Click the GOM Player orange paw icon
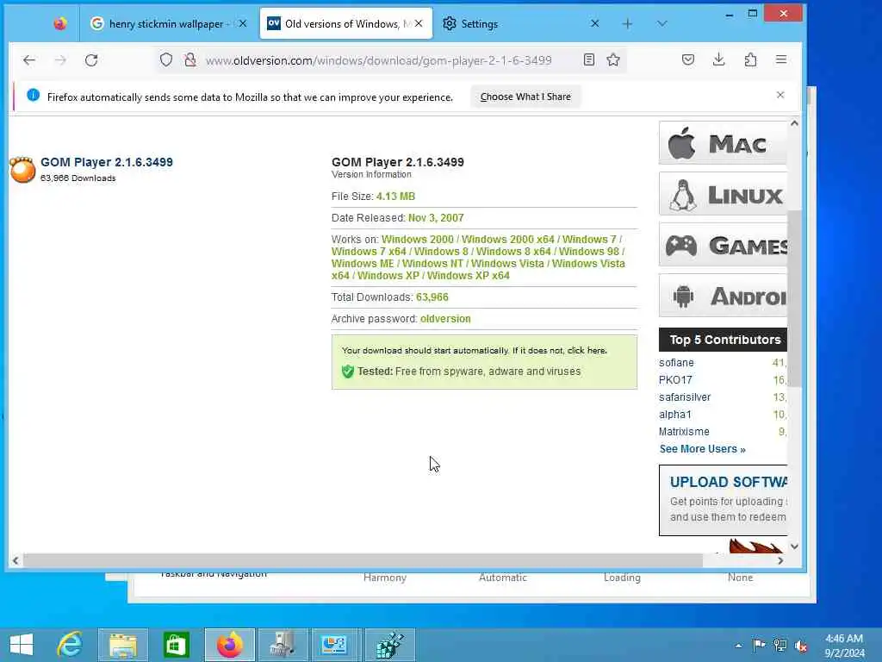Viewport: 882px width, 662px height. coord(23,170)
